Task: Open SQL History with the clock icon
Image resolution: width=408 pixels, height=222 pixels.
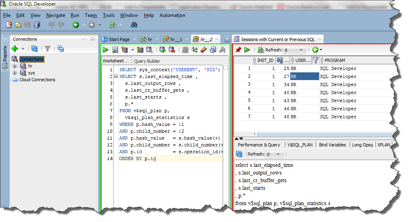Action: pyautogui.click(x=213, y=50)
